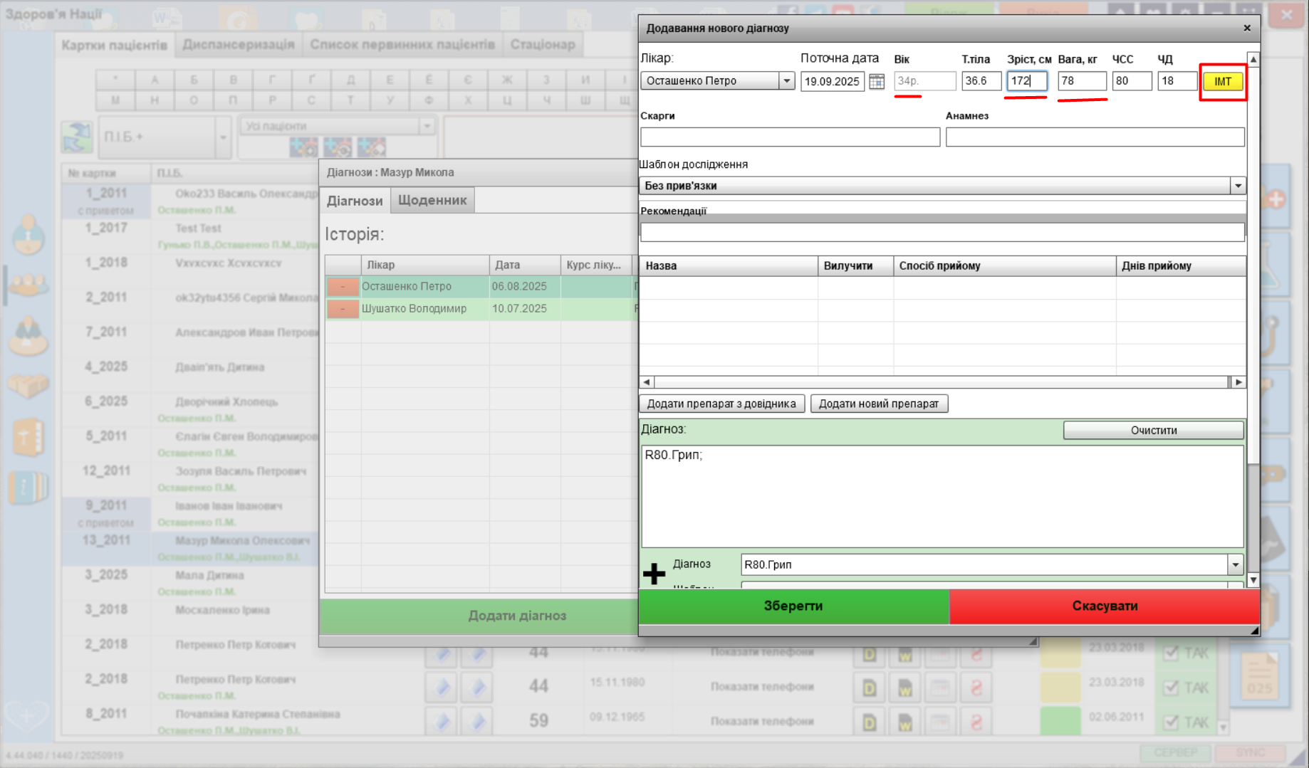
Task: Click the dialog's vertical scrollbar down arrow
Action: pos(1253,580)
